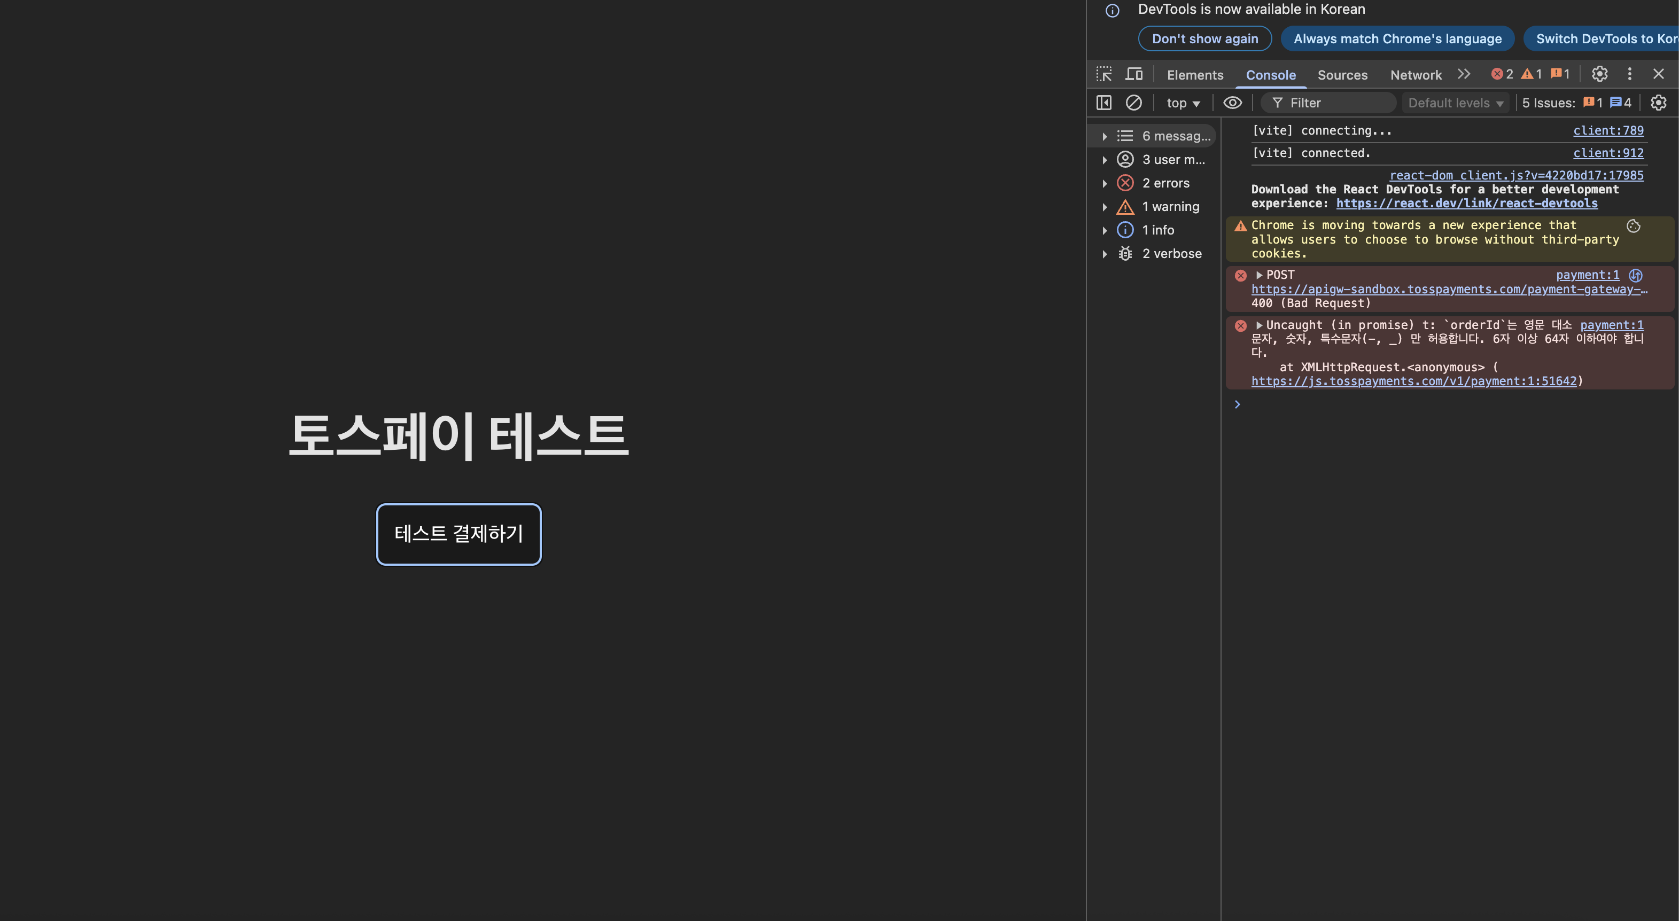Hide the console sidebar panel icon
Image resolution: width=1679 pixels, height=921 pixels.
[1103, 103]
